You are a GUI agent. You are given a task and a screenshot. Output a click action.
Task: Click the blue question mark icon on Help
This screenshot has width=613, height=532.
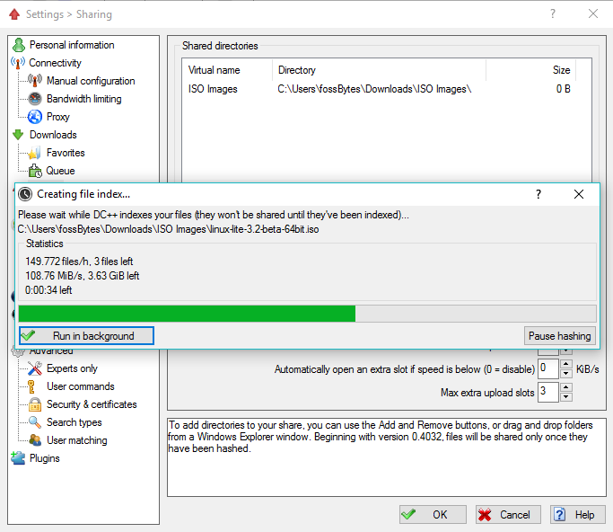559,514
